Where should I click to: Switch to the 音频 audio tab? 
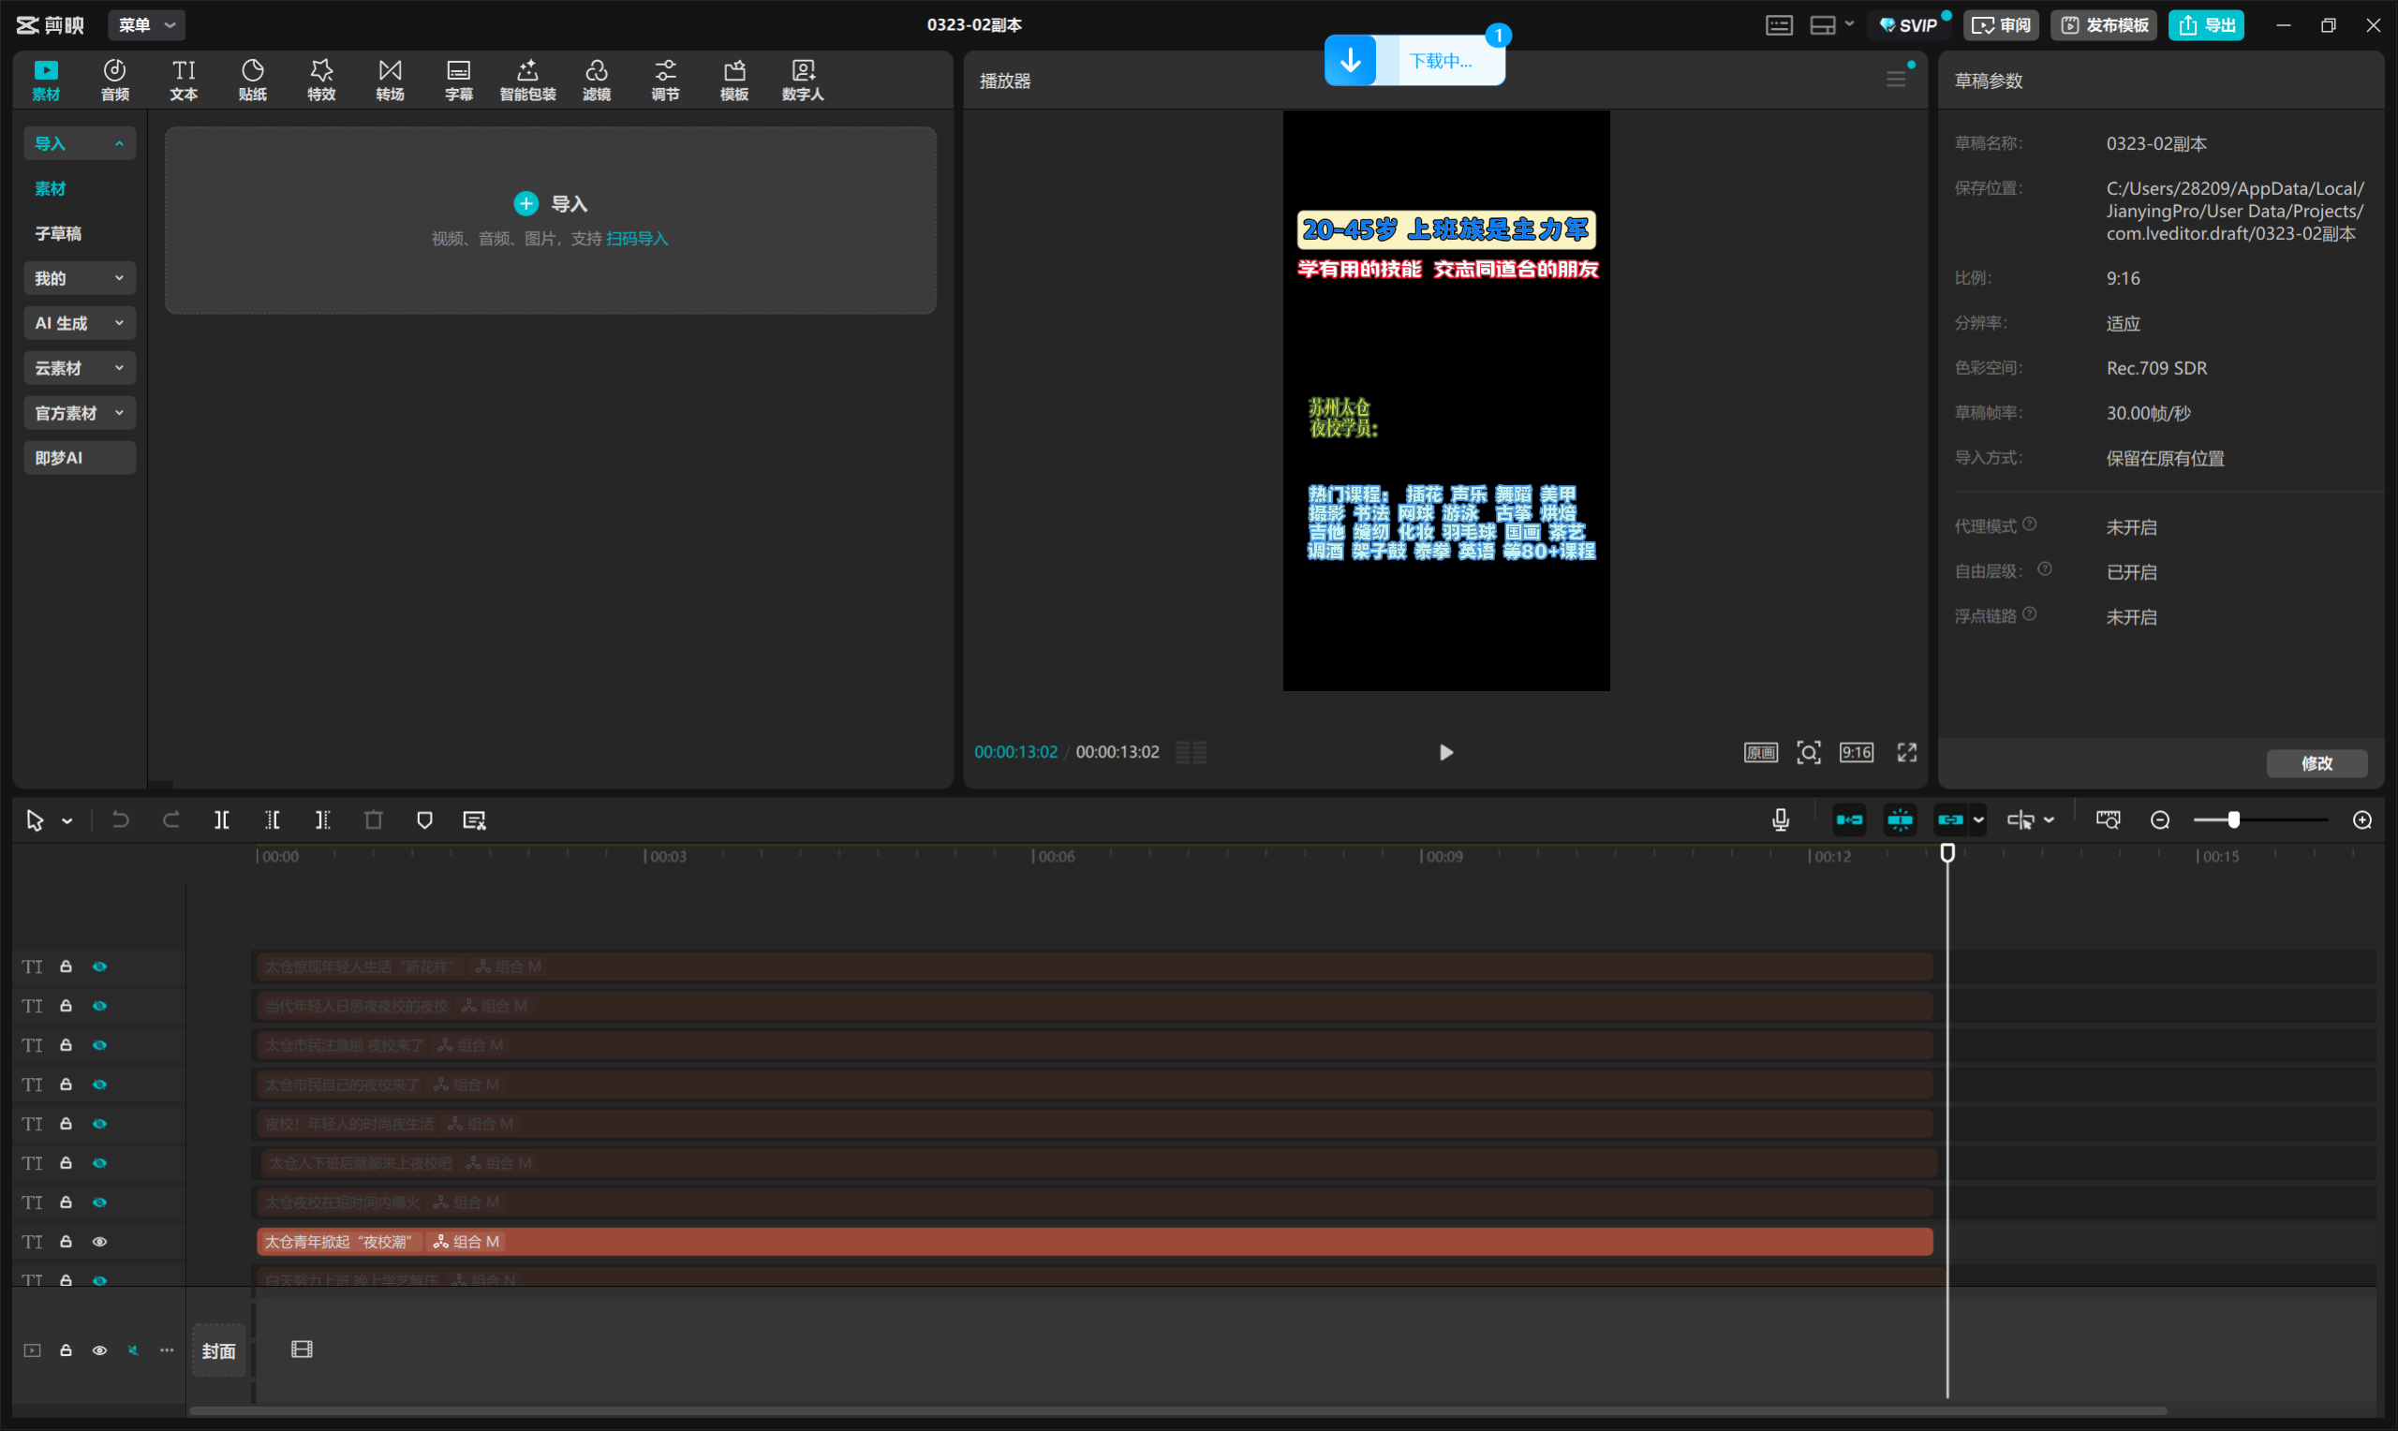(x=114, y=80)
